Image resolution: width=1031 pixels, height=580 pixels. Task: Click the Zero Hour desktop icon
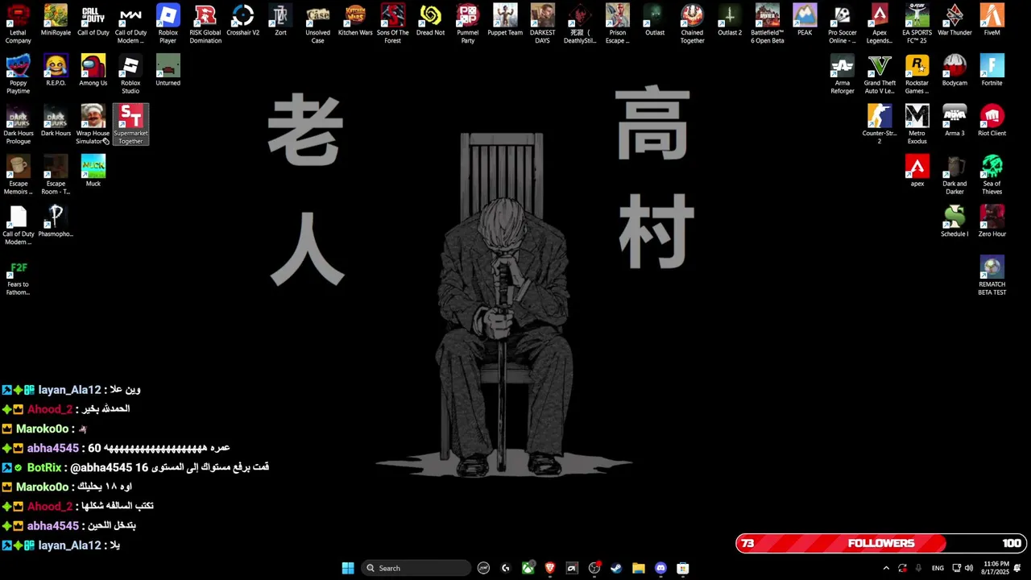[992, 222]
